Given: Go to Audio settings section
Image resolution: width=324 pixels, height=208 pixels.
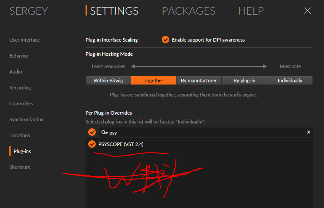Looking at the screenshot, I should click(x=16, y=72).
